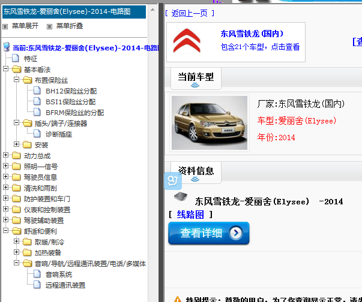362x302 pixels.
Task: Click the blue title bar 东风雪铁龙-爱丽舍(Elysee)-2014-电路图
Action: (74, 11)
